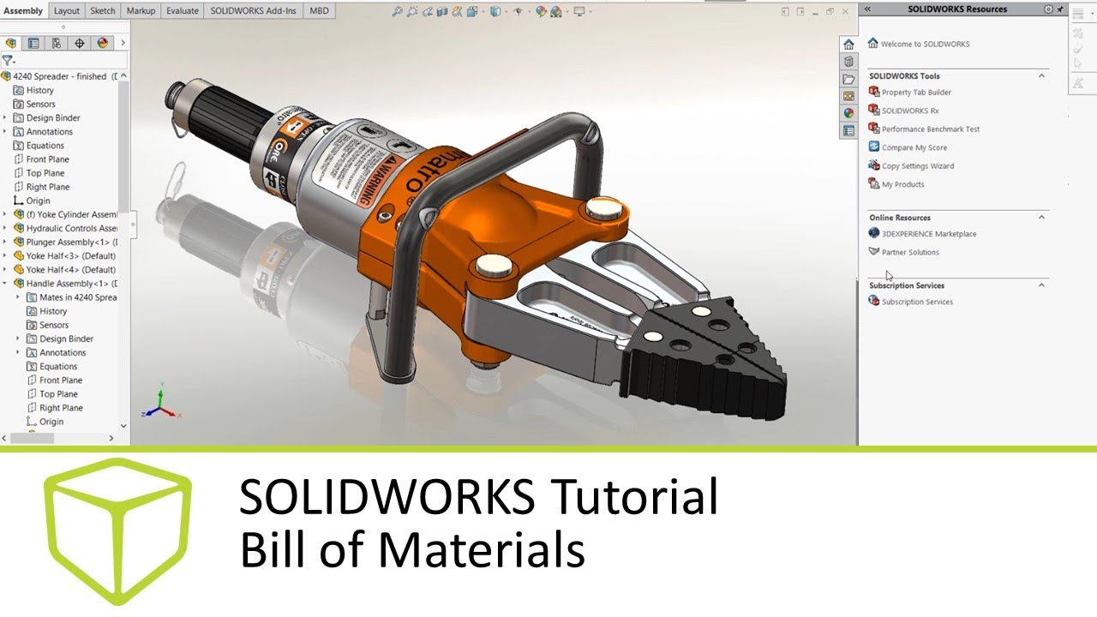1097x617 pixels.
Task: Select Yoke Half<4> (Default) component
Action: click(64, 270)
